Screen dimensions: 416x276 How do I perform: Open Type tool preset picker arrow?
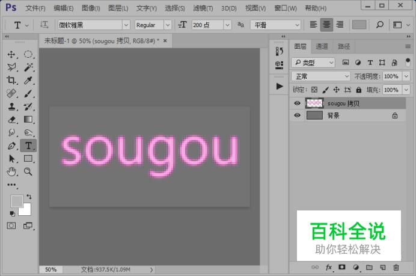pyautogui.click(x=27, y=25)
